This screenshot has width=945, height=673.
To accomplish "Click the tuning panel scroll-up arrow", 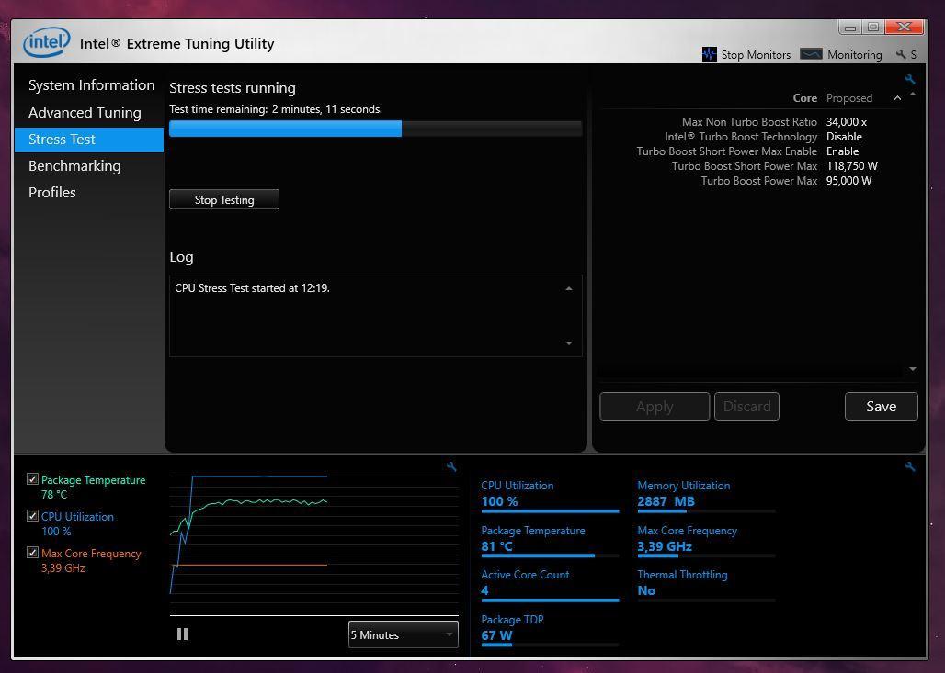I will pyautogui.click(x=913, y=94).
